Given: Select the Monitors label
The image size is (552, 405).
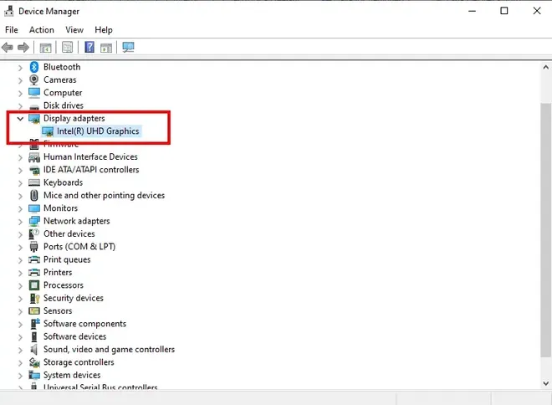Looking at the screenshot, I should click(x=60, y=208).
